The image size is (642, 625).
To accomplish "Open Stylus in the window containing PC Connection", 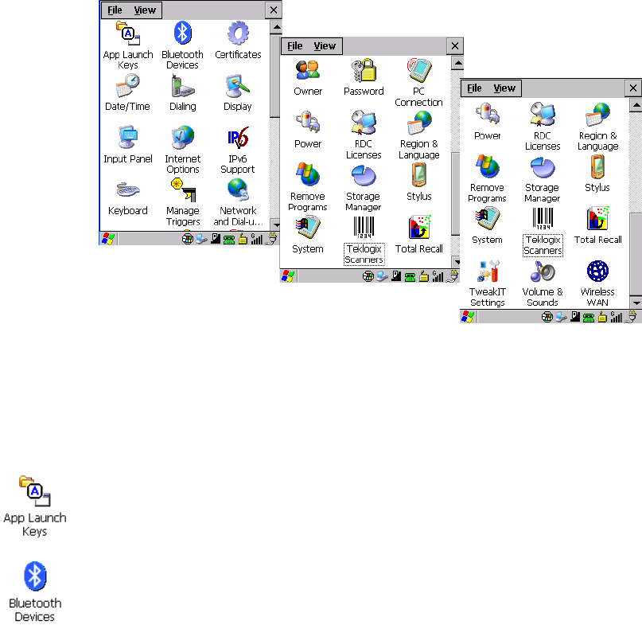I will (419, 182).
